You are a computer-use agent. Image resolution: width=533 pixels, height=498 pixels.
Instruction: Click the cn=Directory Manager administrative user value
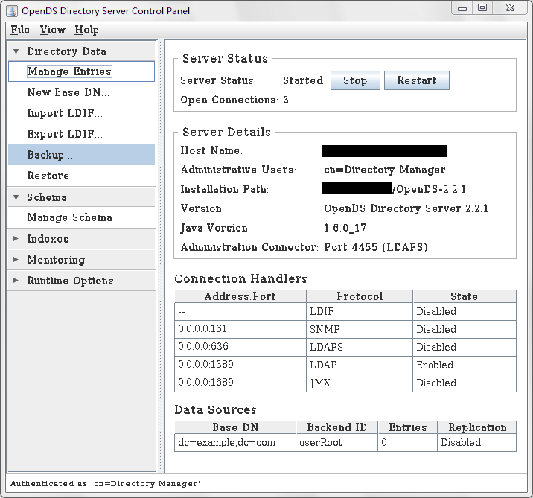(x=384, y=170)
